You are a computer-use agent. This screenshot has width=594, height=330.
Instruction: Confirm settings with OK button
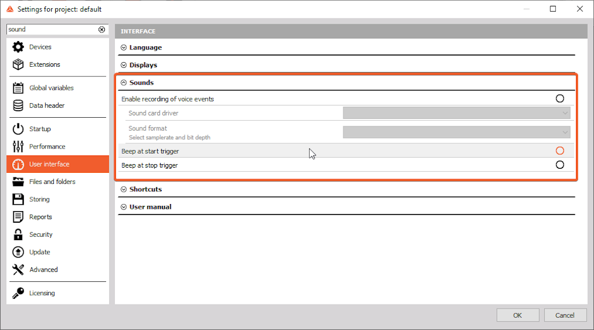pyautogui.click(x=517, y=316)
